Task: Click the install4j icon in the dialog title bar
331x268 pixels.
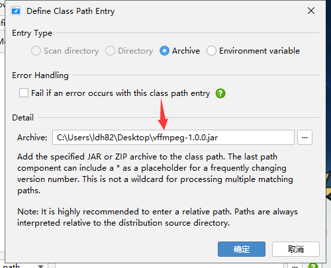Action: [16, 11]
